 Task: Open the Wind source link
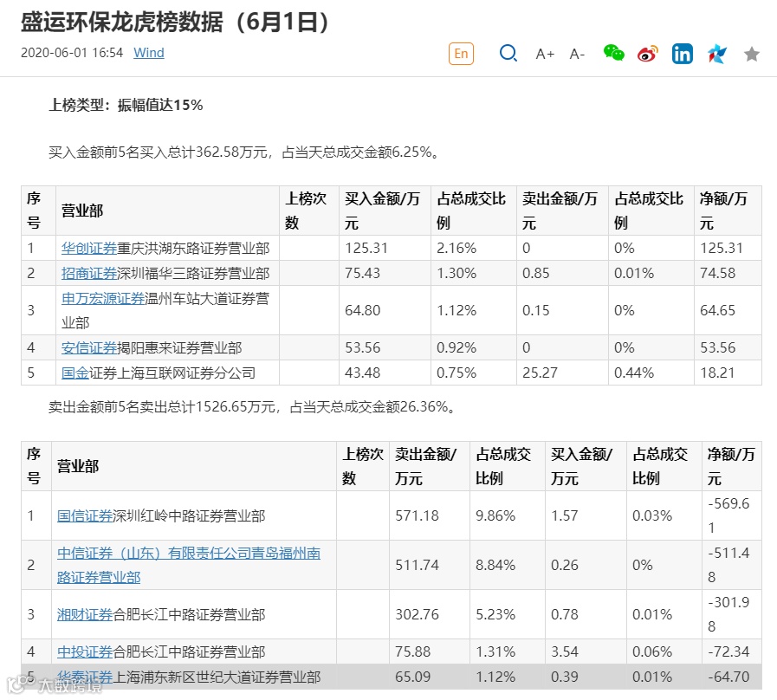click(149, 53)
